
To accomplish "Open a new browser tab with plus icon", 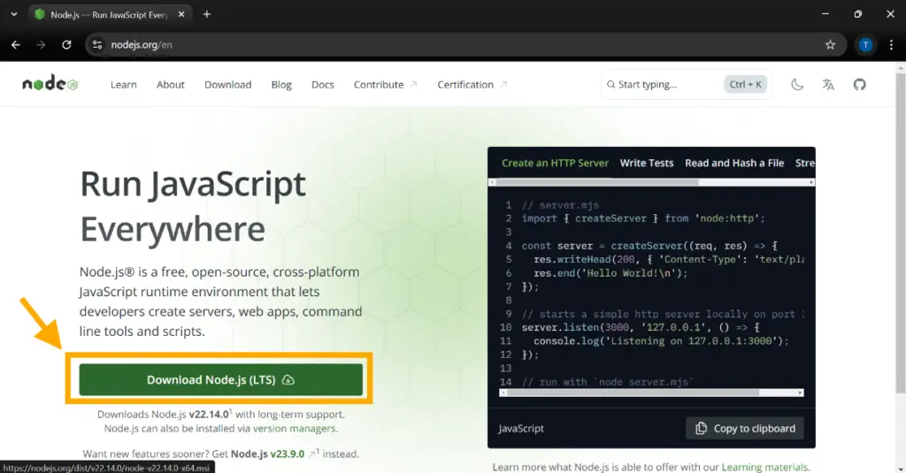I will (x=207, y=14).
